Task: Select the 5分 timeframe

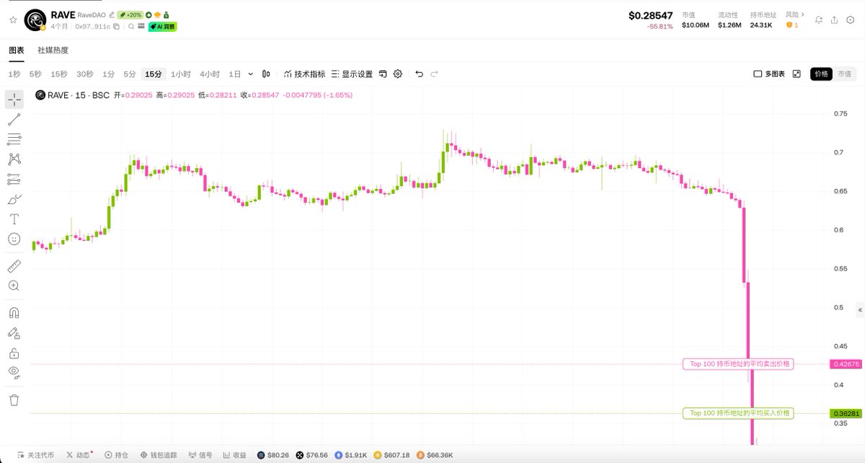Action: coord(129,74)
